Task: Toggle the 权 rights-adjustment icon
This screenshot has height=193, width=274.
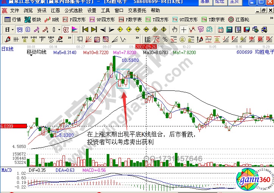Action: tap(66, 30)
